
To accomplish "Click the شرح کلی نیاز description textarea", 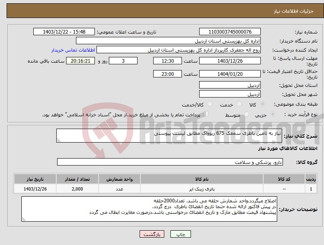I will (x=169, y=136).
